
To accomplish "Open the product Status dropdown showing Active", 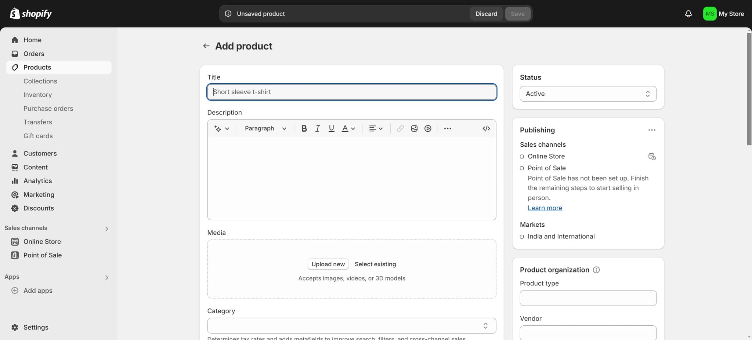I will coord(588,94).
